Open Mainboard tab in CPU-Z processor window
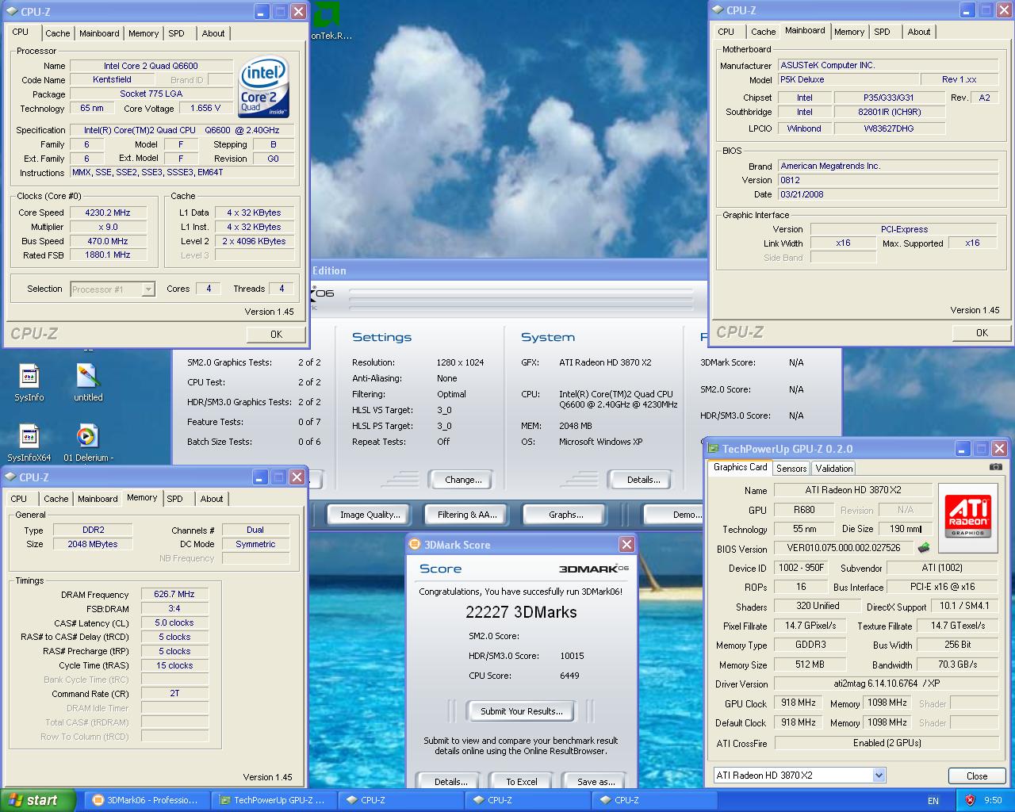The height and width of the screenshot is (812, 1015). click(x=100, y=33)
